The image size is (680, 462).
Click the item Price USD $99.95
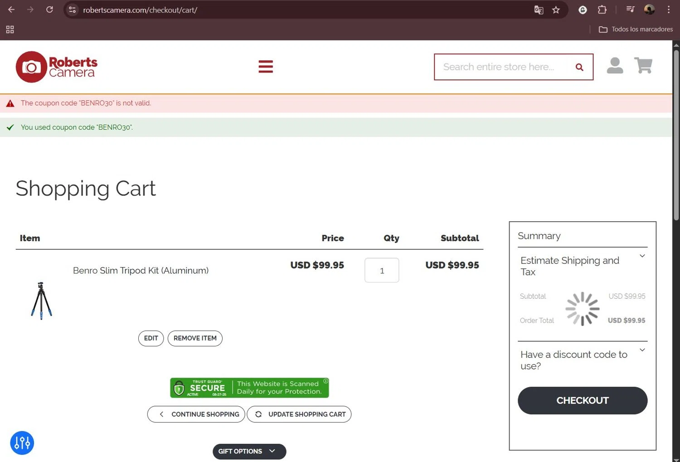[317, 265]
